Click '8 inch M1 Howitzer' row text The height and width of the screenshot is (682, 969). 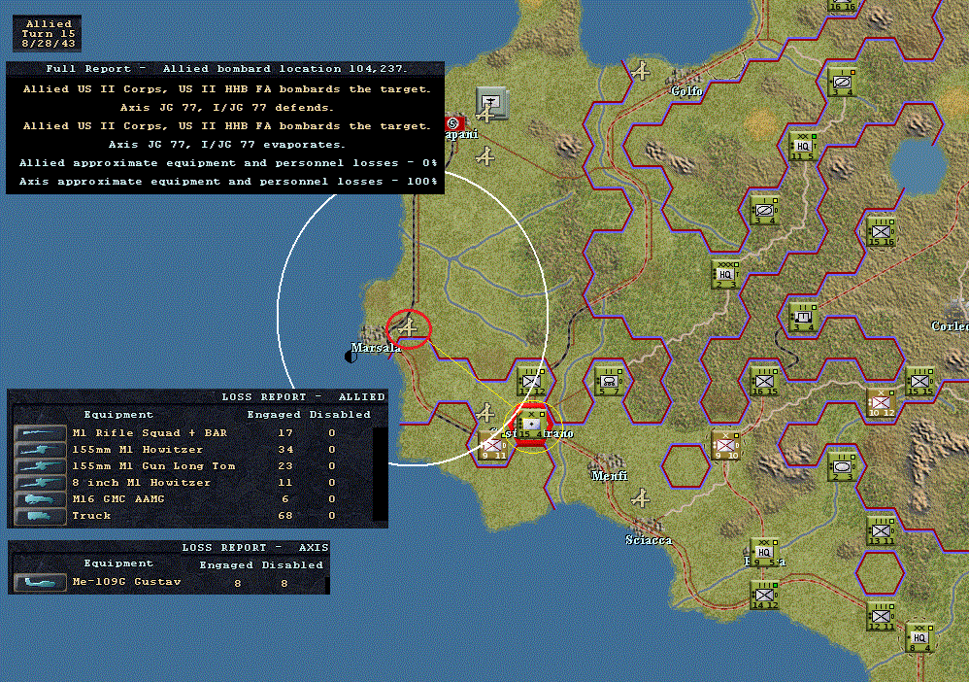tap(141, 482)
